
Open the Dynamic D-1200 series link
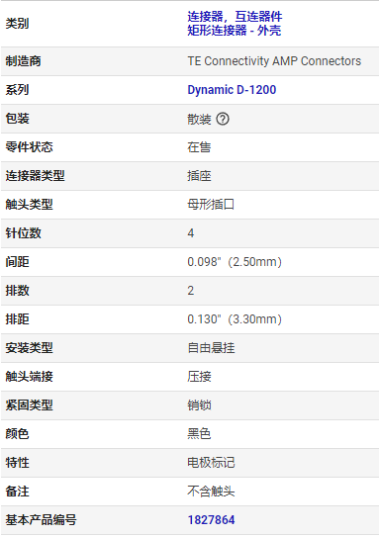tap(232, 90)
